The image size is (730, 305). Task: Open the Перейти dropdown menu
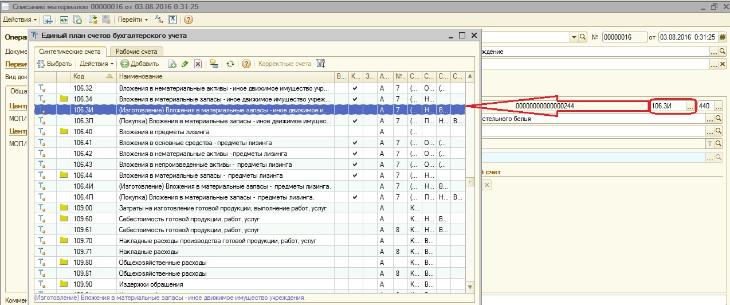tap(133, 19)
